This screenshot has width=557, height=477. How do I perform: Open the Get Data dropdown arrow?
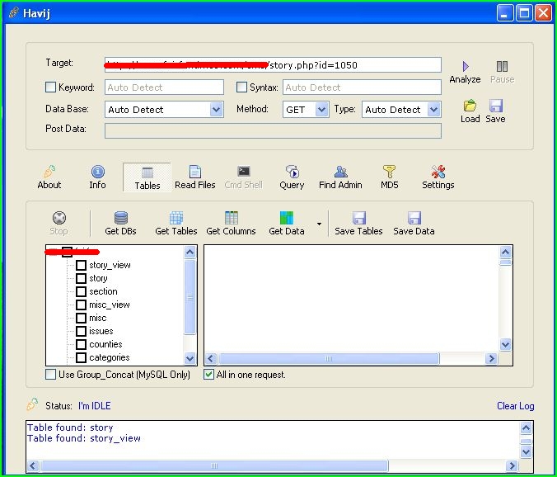[319, 224]
